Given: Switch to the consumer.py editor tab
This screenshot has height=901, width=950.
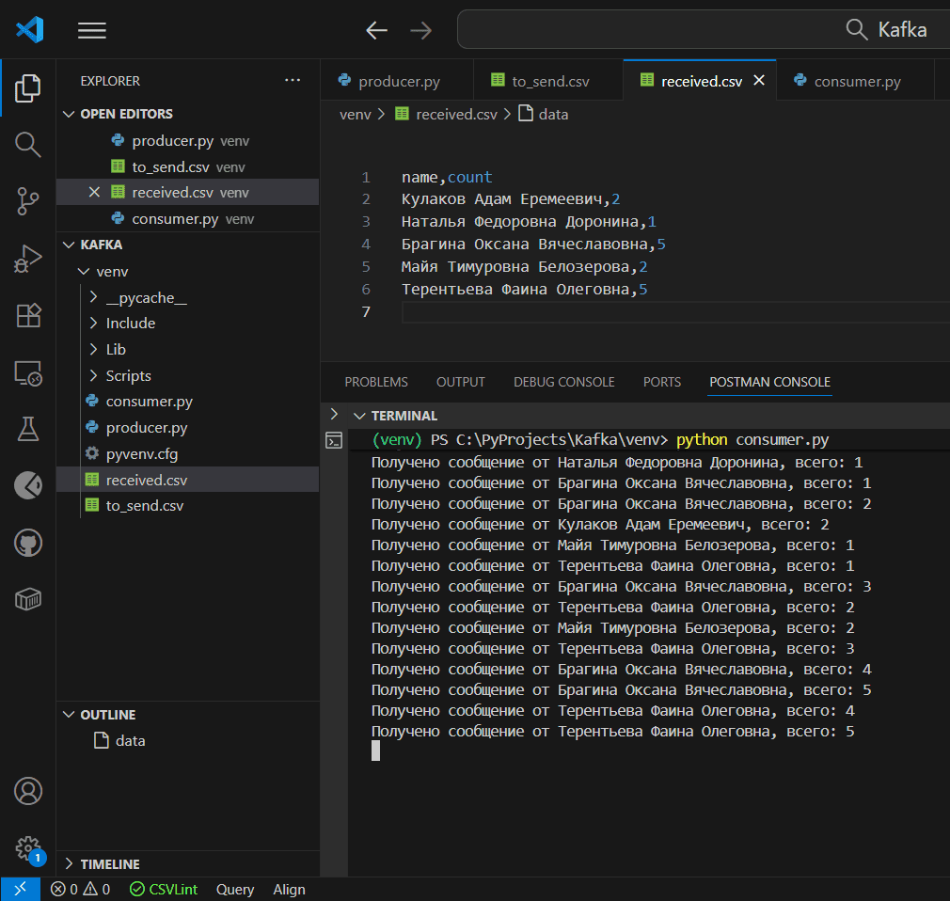Looking at the screenshot, I should [857, 81].
